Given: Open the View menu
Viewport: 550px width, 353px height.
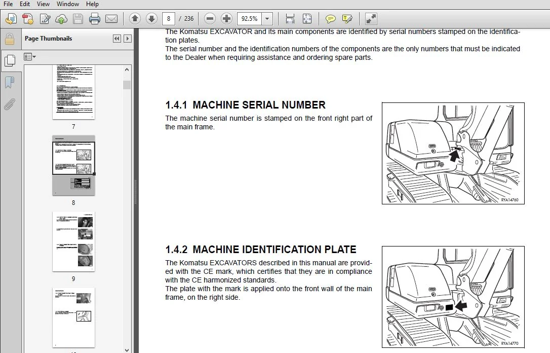Looking at the screenshot, I should point(43,4).
